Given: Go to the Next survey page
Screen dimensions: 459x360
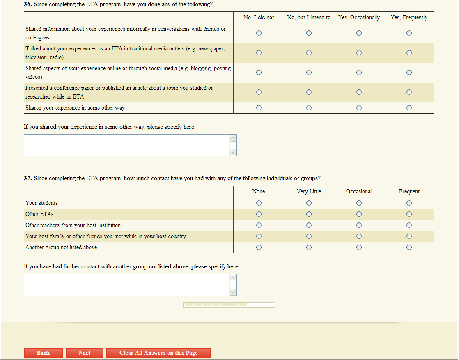Looking at the screenshot, I should pos(84,353).
